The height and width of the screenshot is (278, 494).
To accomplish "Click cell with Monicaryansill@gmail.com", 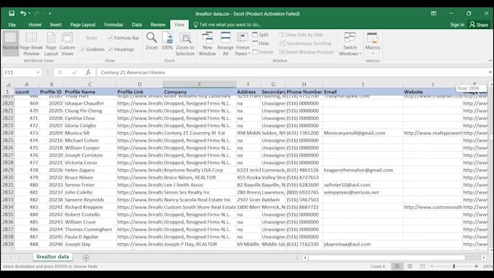I will click(363, 133).
